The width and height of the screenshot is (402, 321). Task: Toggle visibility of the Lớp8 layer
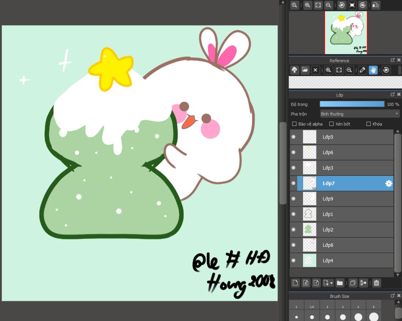[x=294, y=245]
